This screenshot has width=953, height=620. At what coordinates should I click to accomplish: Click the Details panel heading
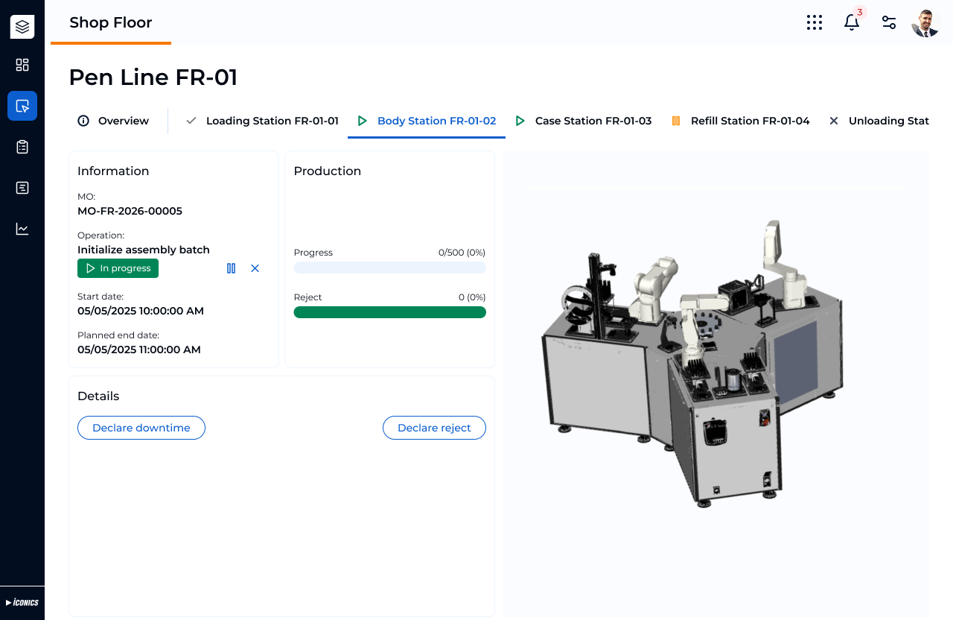pos(98,396)
